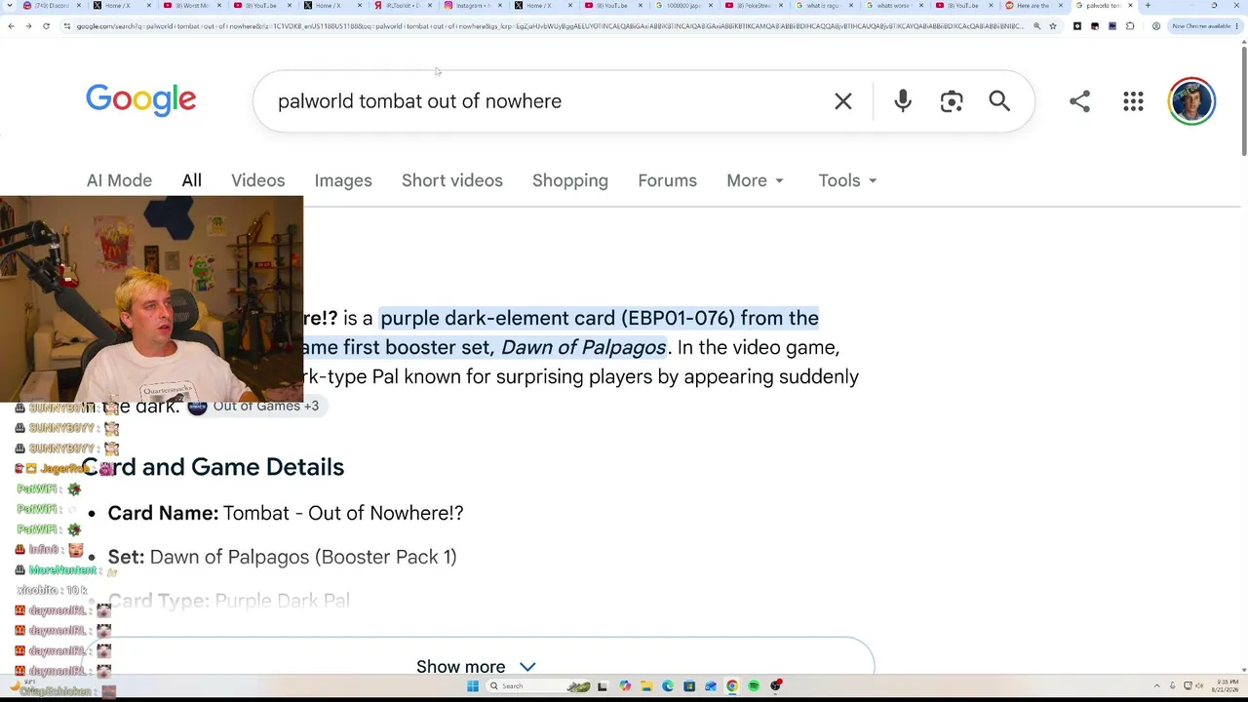Go back in browser history
The width and height of the screenshot is (1248, 702).
[11, 26]
